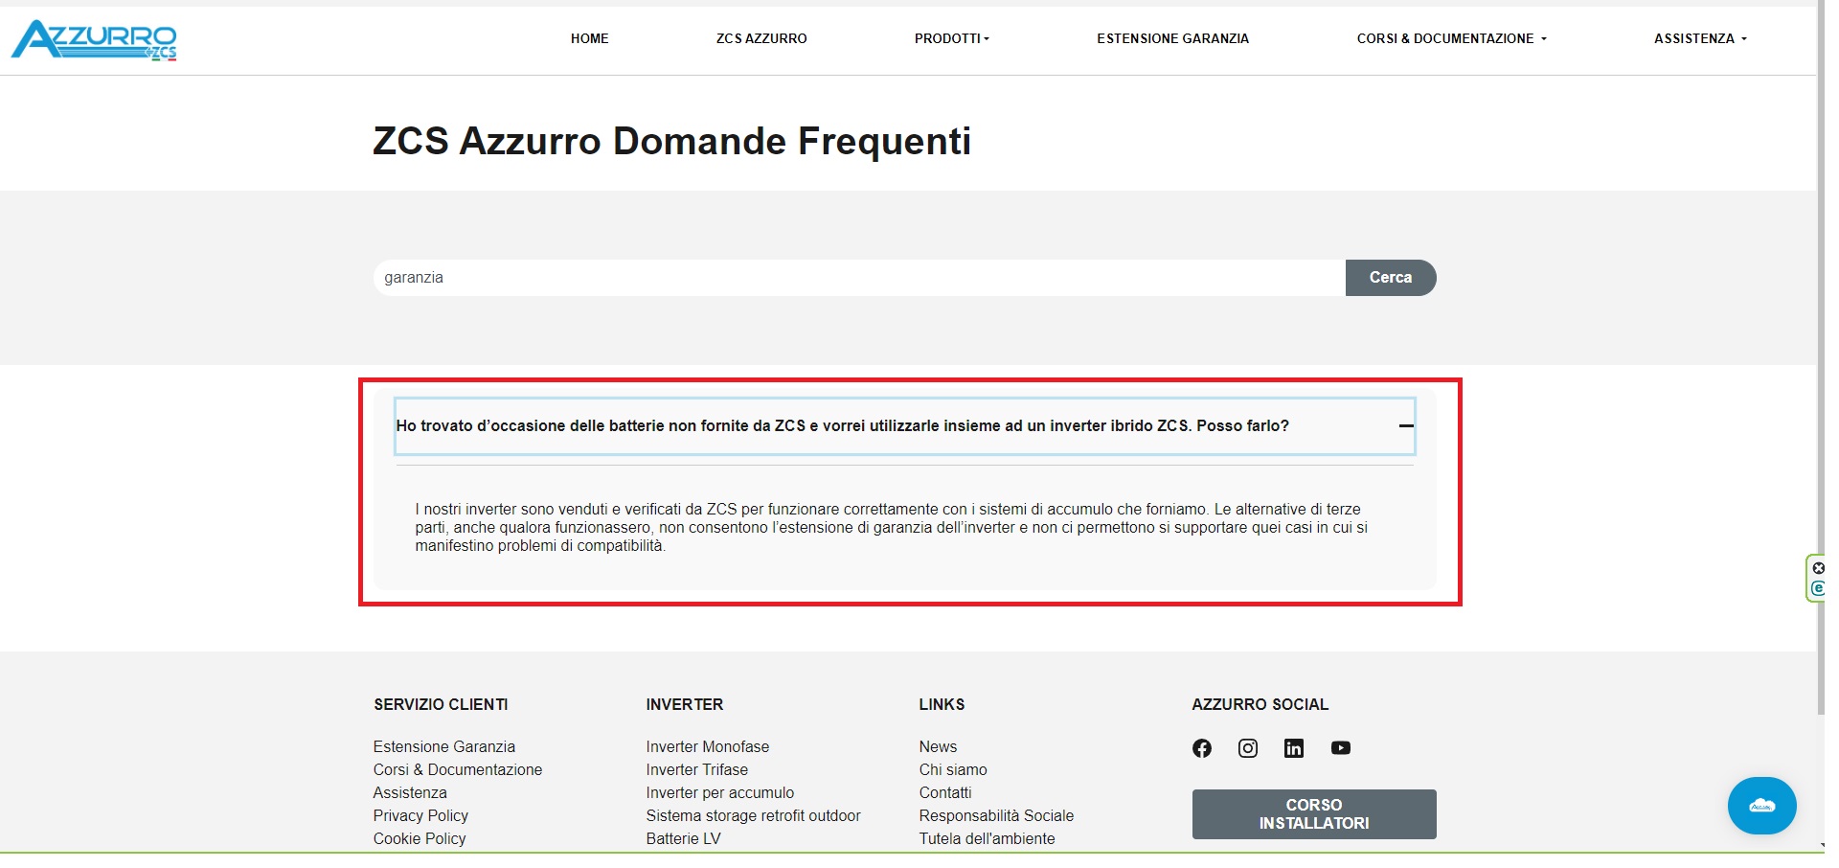
Task: Open Tutela dell'ambiente link
Action: 987,838
